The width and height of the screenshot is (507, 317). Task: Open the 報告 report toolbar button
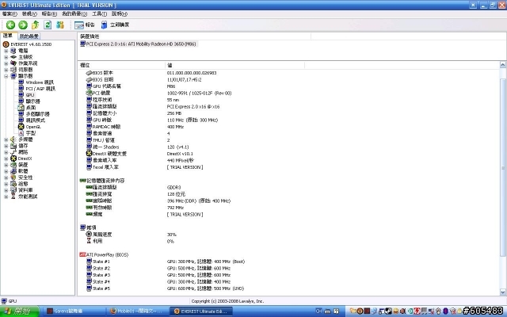point(85,25)
